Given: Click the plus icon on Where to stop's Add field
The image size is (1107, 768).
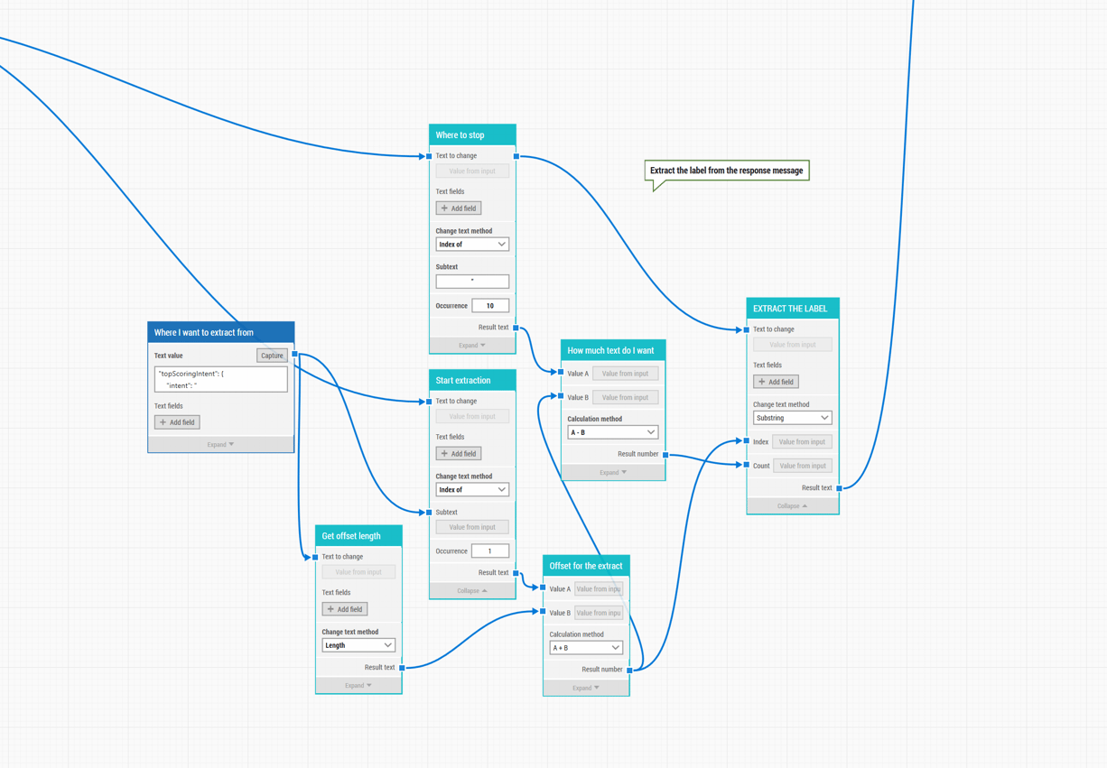Looking at the screenshot, I should coord(444,208).
